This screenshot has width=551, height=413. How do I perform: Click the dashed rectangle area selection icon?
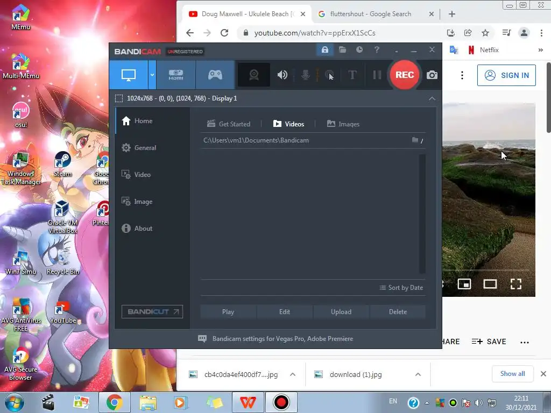click(x=119, y=98)
